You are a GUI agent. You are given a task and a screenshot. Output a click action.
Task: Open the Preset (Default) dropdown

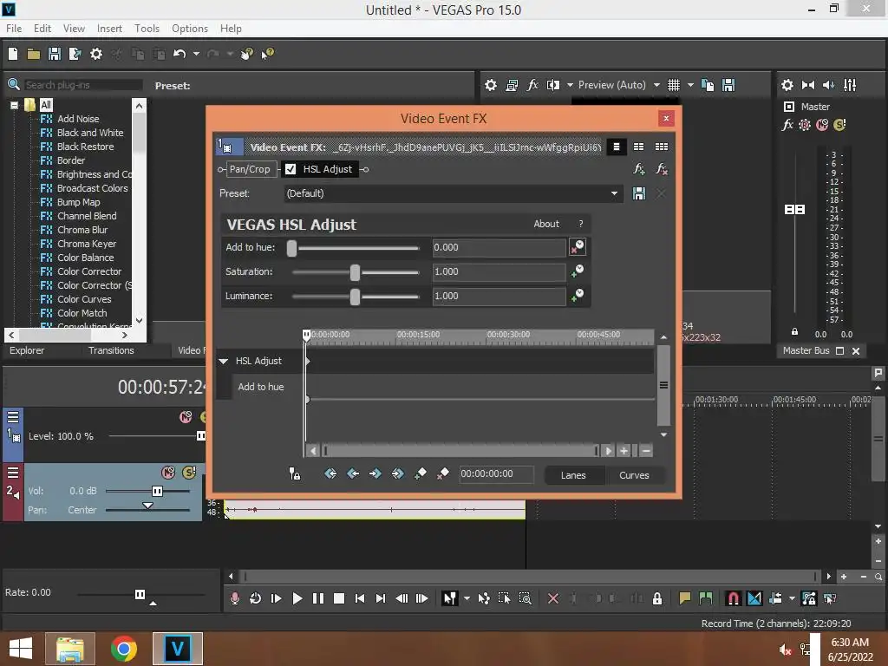click(x=614, y=193)
